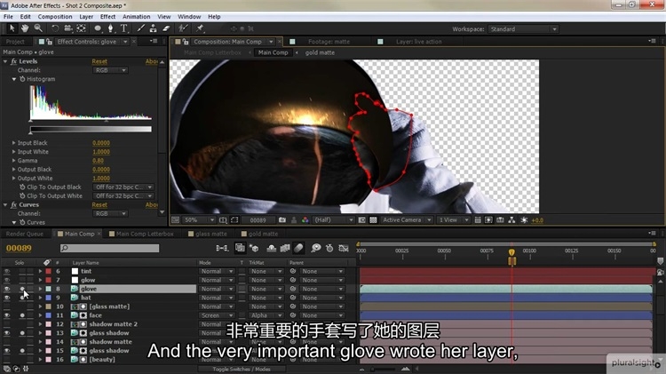Select the Zoom magnifier tool
Screen dimensions: 666x374
[x=38, y=28]
